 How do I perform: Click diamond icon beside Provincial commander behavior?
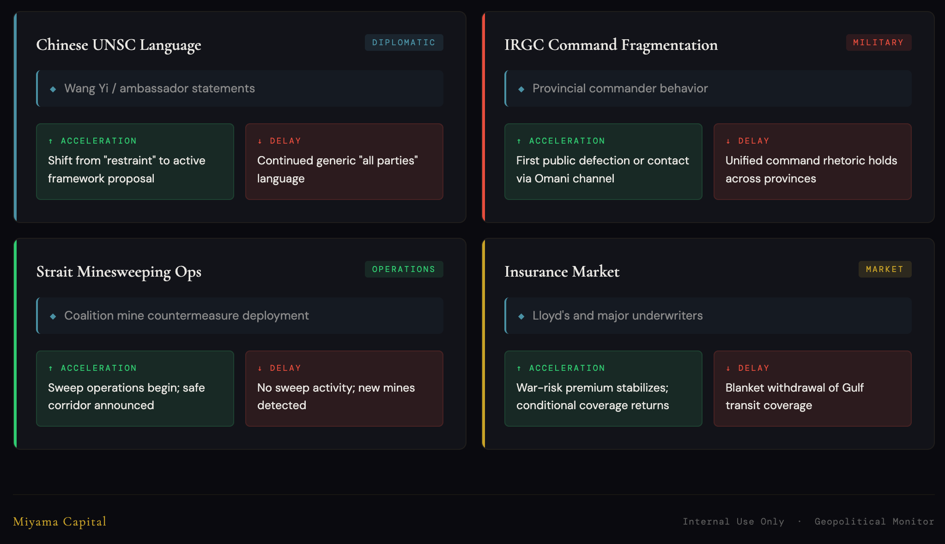click(521, 89)
